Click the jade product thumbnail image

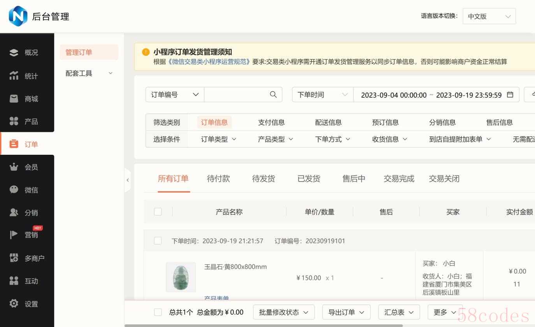click(181, 277)
